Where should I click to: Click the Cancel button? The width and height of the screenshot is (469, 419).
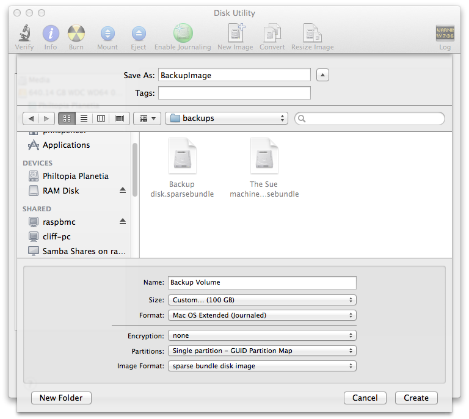coord(365,398)
